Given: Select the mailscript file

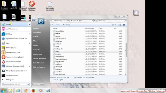Looking at the screenshot, I should (x=59, y=67).
